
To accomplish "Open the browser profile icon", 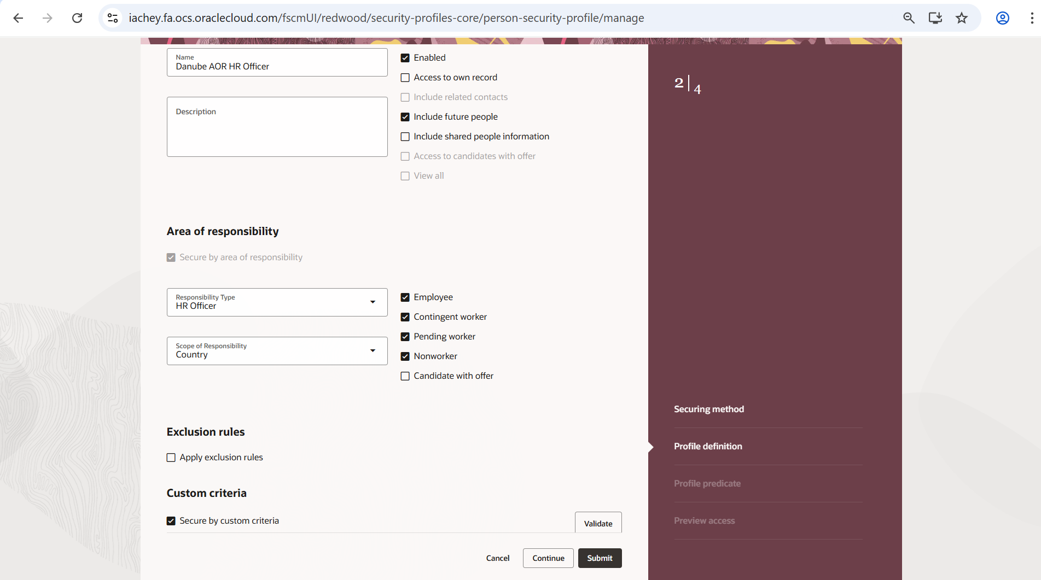I will pyautogui.click(x=1002, y=18).
